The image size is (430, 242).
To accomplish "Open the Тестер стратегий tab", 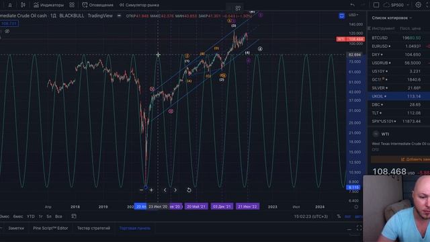I will (x=93, y=228).
